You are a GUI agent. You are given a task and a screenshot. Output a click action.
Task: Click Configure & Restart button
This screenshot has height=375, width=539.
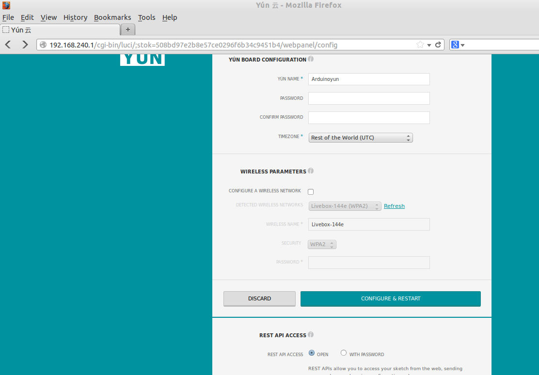pos(391,299)
